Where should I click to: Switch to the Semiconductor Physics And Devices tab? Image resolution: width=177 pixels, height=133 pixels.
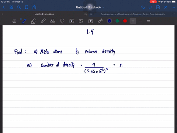click(133, 14)
